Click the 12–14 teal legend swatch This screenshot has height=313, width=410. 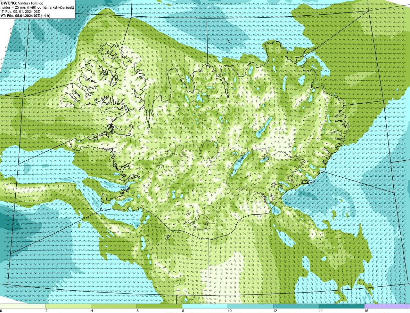(x=296, y=306)
